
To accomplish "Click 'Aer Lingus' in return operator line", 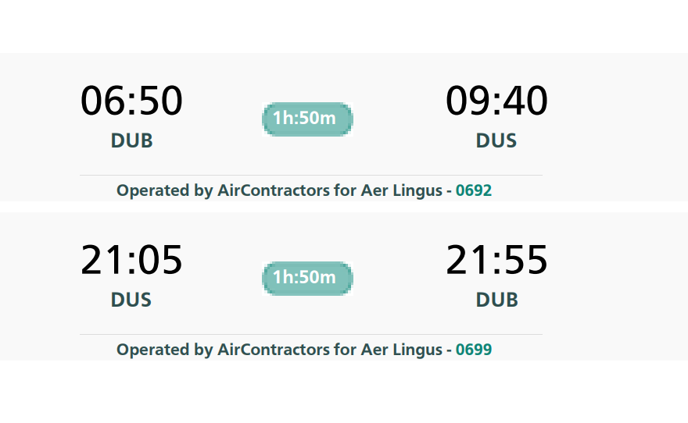I will [x=402, y=350].
